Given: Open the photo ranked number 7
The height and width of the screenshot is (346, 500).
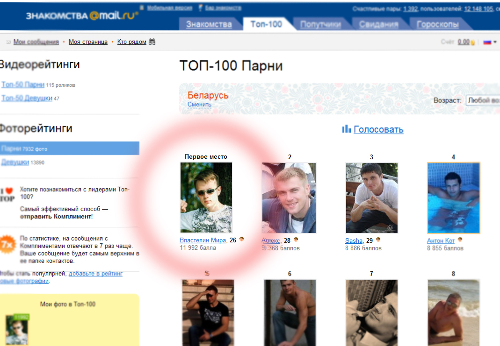Looking at the screenshot, I should pyautogui.click(x=372, y=312).
